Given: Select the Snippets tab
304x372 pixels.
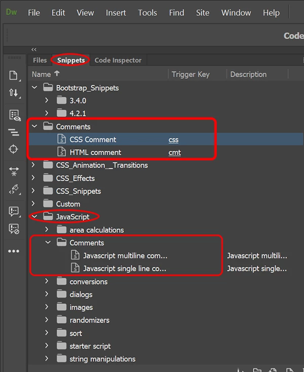Looking at the screenshot, I should pyautogui.click(x=71, y=60).
